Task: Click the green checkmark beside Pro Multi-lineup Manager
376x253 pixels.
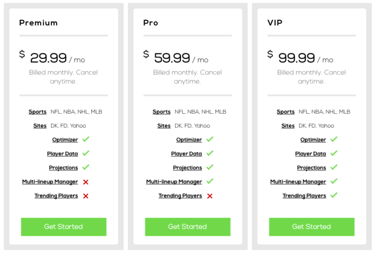Action: [x=210, y=182]
